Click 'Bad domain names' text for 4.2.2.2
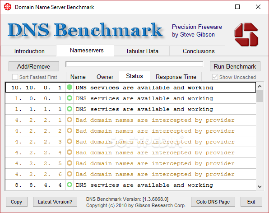Image resolution: width=269 pixels, height=213 pixels. click(x=155, y=131)
